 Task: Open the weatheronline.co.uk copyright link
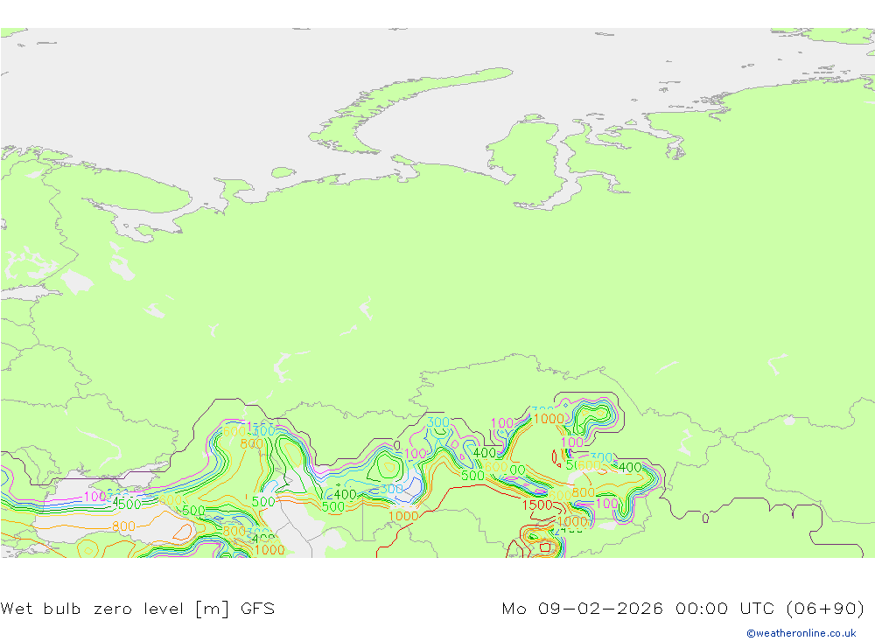point(801,633)
